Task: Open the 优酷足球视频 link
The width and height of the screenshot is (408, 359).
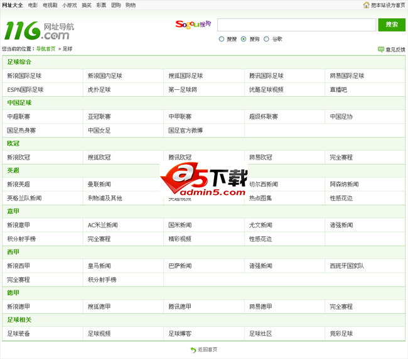Action: click(266, 90)
